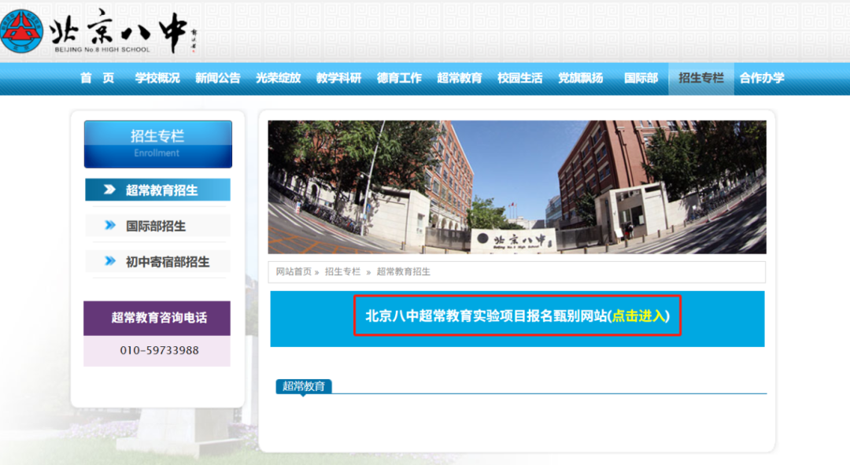Open the 合作办学 navigation item
The width and height of the screenshot is (850, 465).
[762, 78]
